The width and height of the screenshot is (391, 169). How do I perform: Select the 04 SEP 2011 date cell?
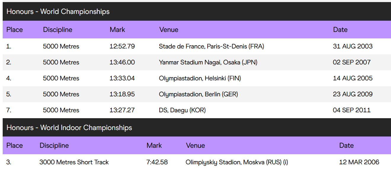pyautogui.click(x=352, y=110)
